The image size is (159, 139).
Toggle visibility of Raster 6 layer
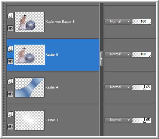point(10,61)
